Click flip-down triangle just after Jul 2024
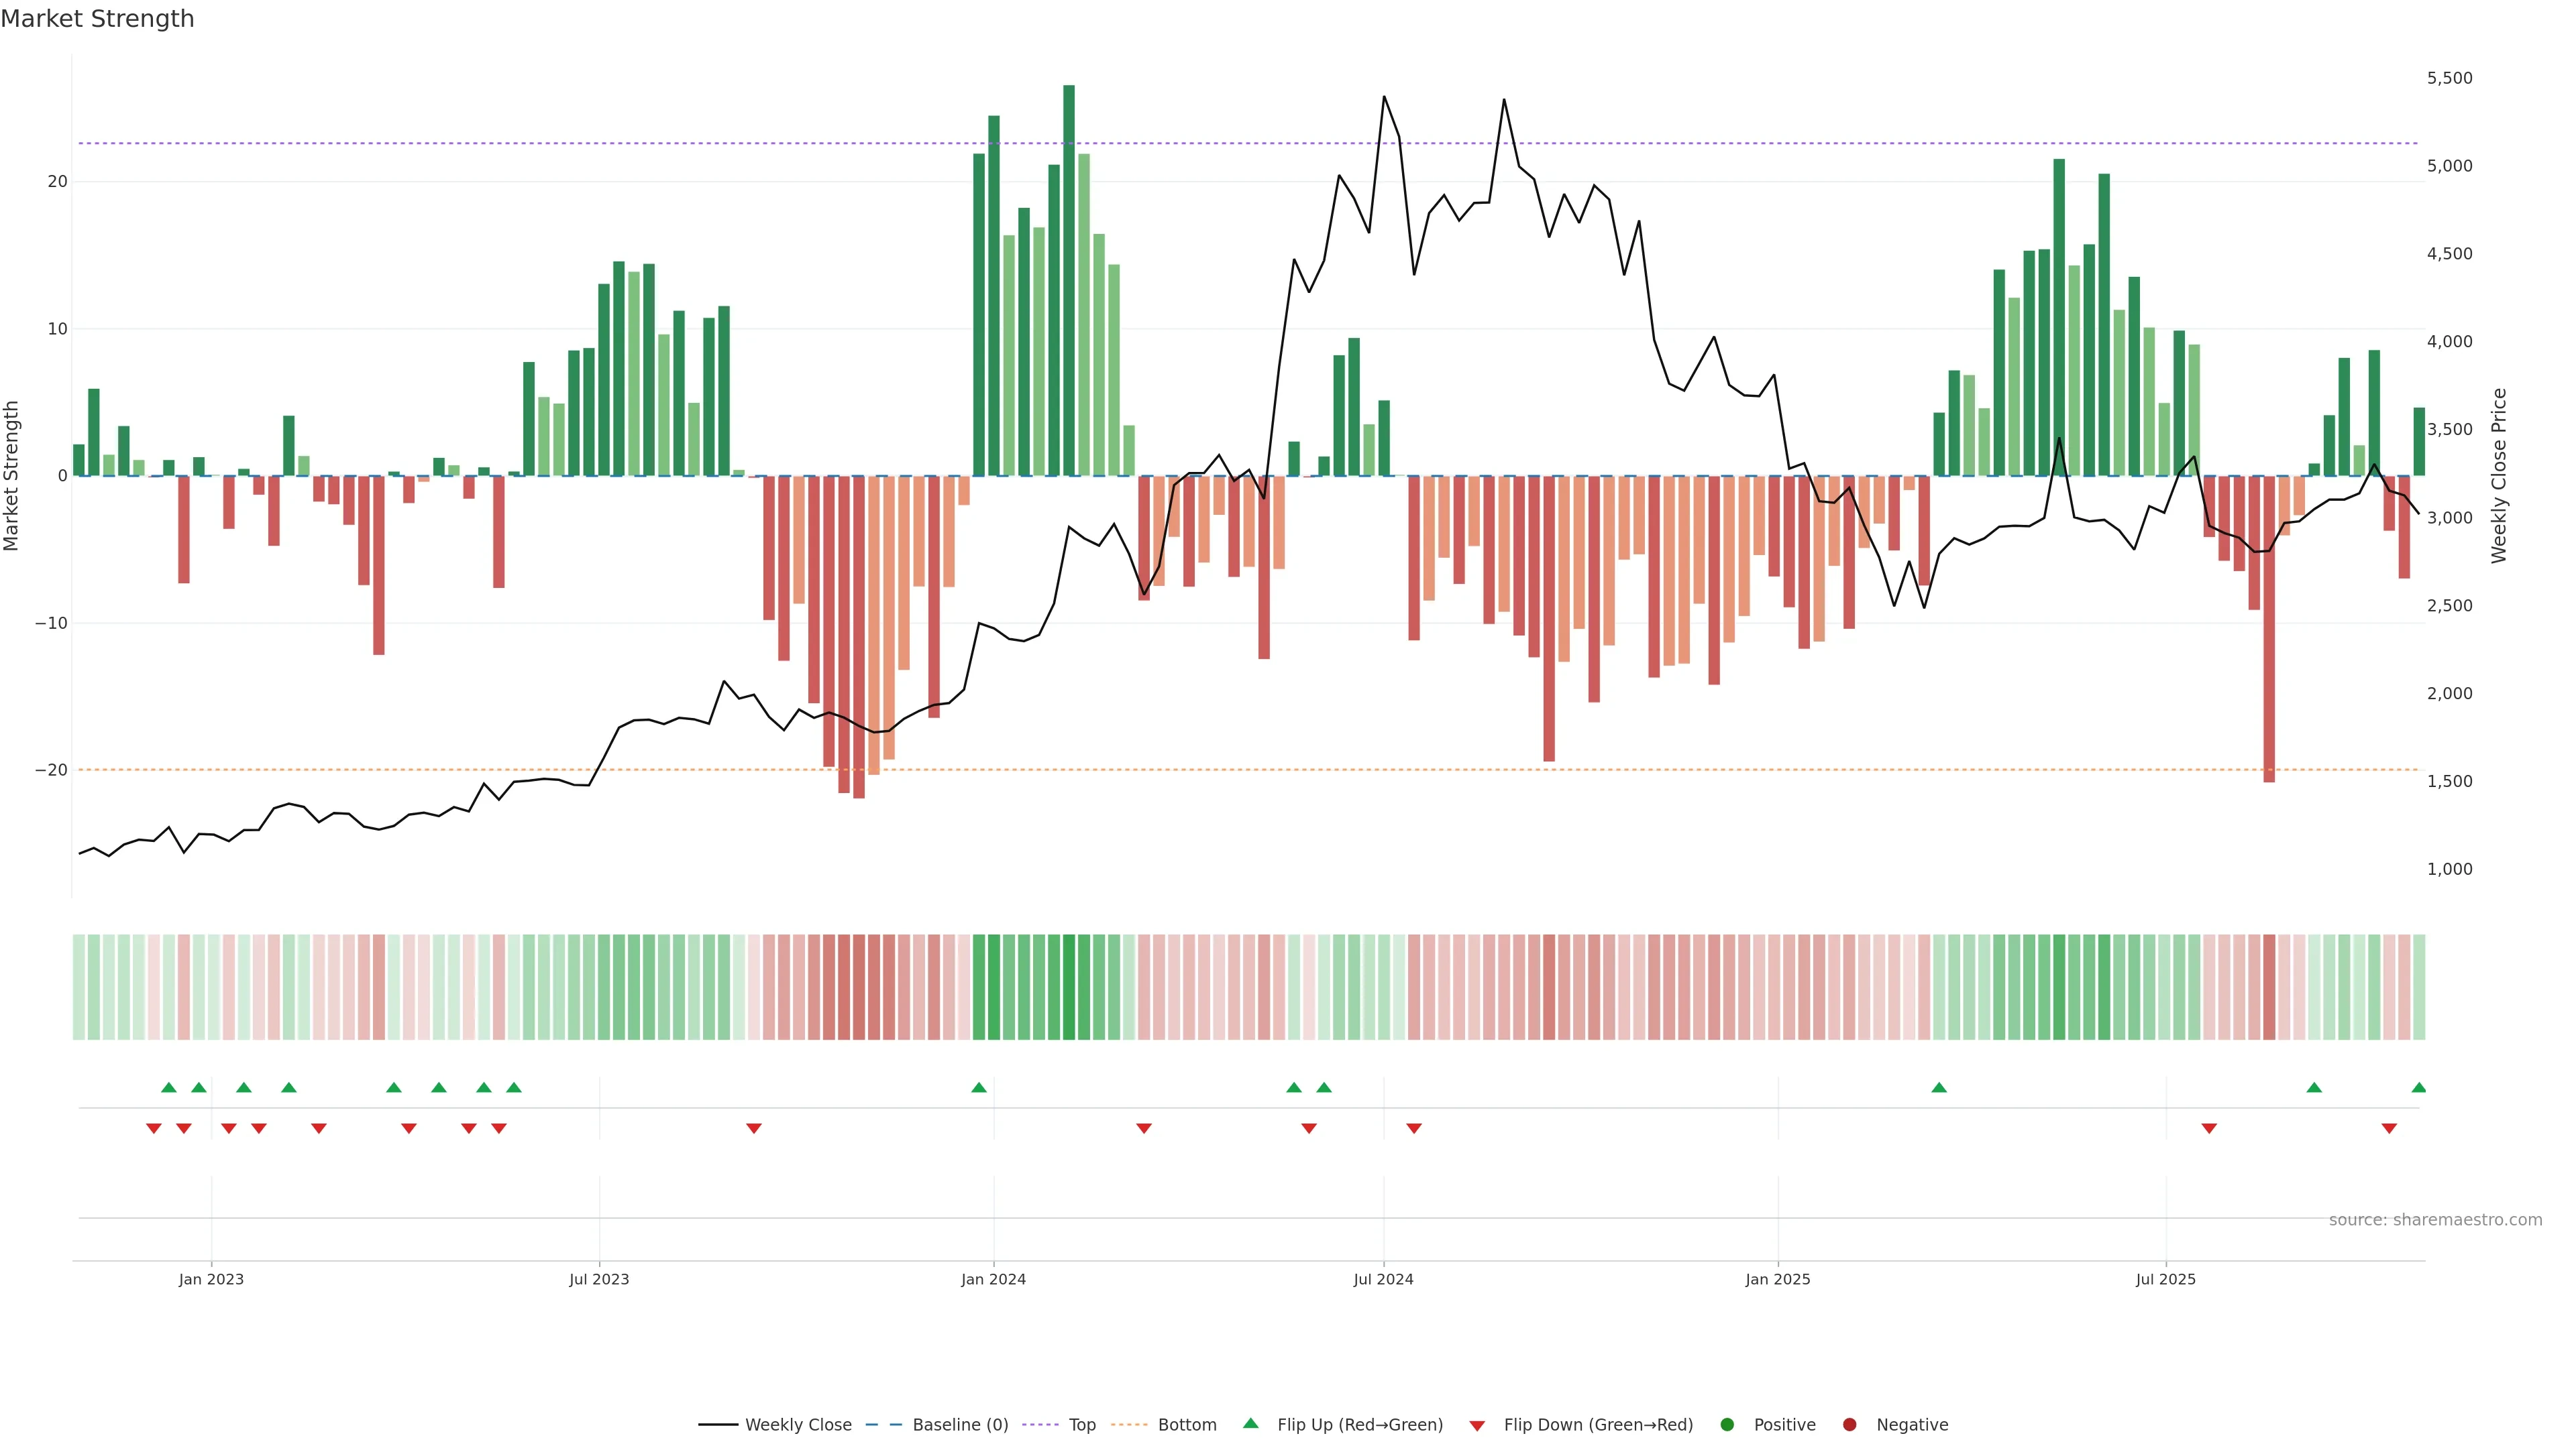The image size is (2576, 1448). click(x=1414, y=1128)
